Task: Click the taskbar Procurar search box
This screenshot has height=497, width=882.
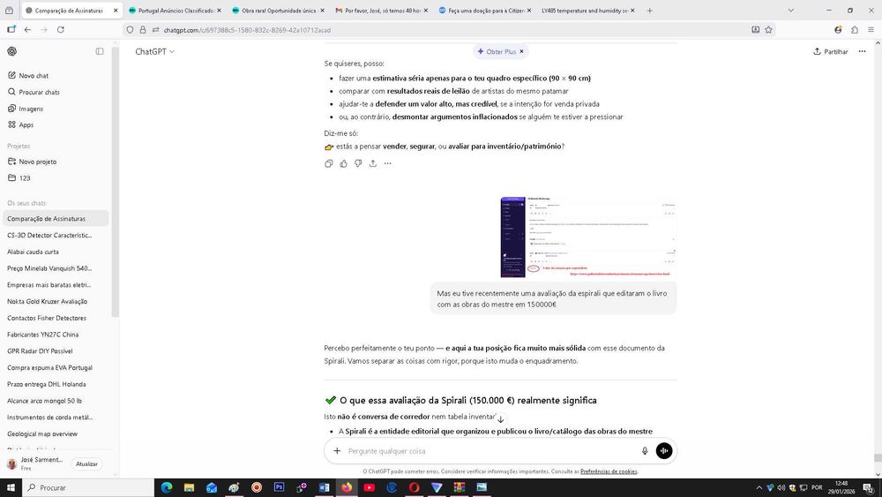Action: pos(87,487)
